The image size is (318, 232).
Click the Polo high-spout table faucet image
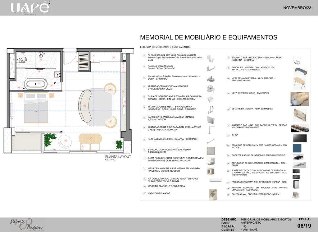(x=210, y=110)
